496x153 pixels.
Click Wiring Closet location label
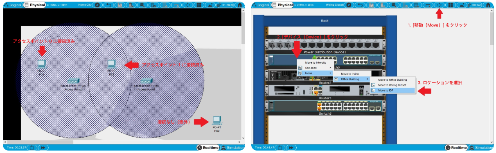pos(335,5)
